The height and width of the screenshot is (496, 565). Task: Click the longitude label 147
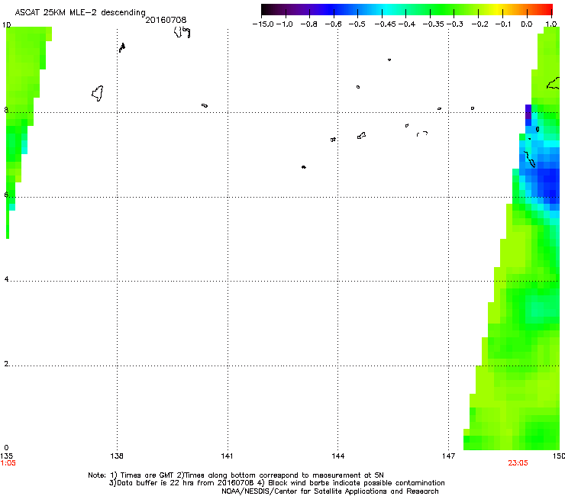tap(448, 456)
